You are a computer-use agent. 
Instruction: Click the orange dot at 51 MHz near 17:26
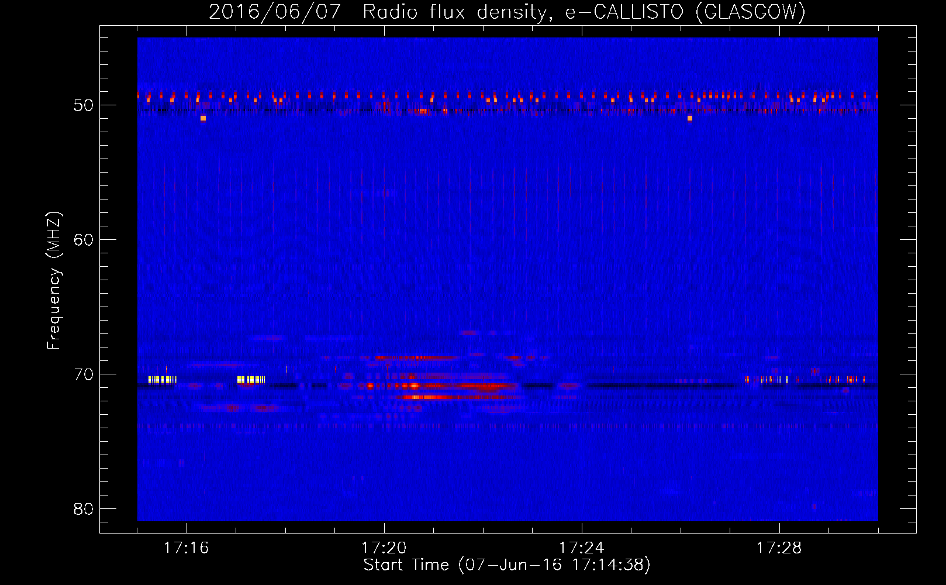(x=690, y=118)
